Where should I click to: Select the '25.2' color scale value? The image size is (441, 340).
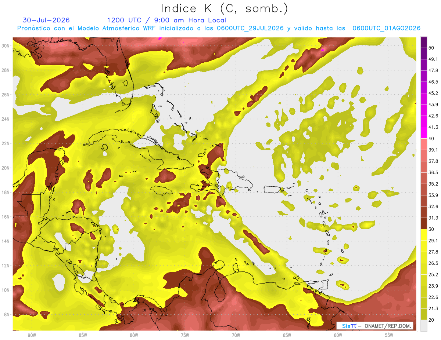tap(433, 275)
